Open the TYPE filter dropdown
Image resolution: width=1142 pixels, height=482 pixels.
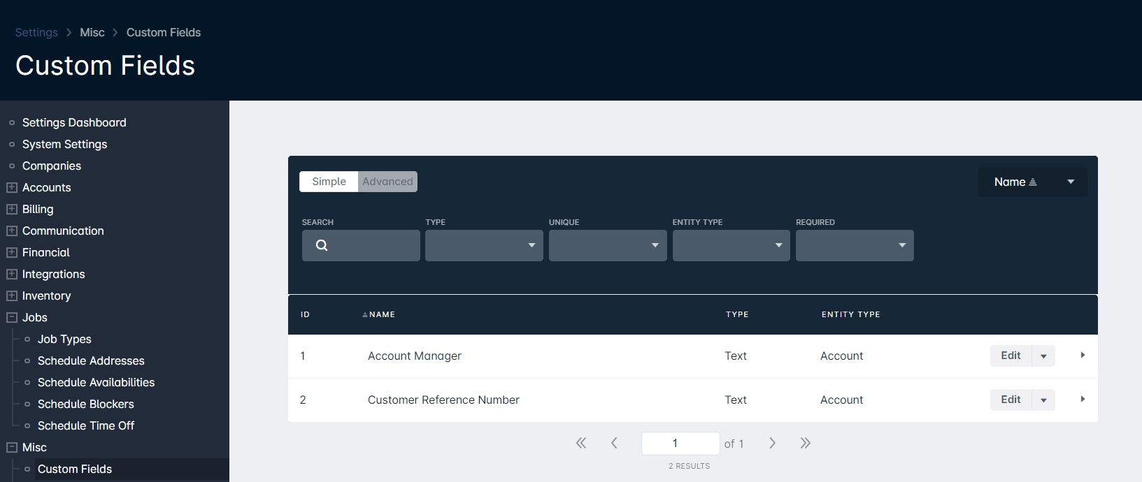coord(484,245)
